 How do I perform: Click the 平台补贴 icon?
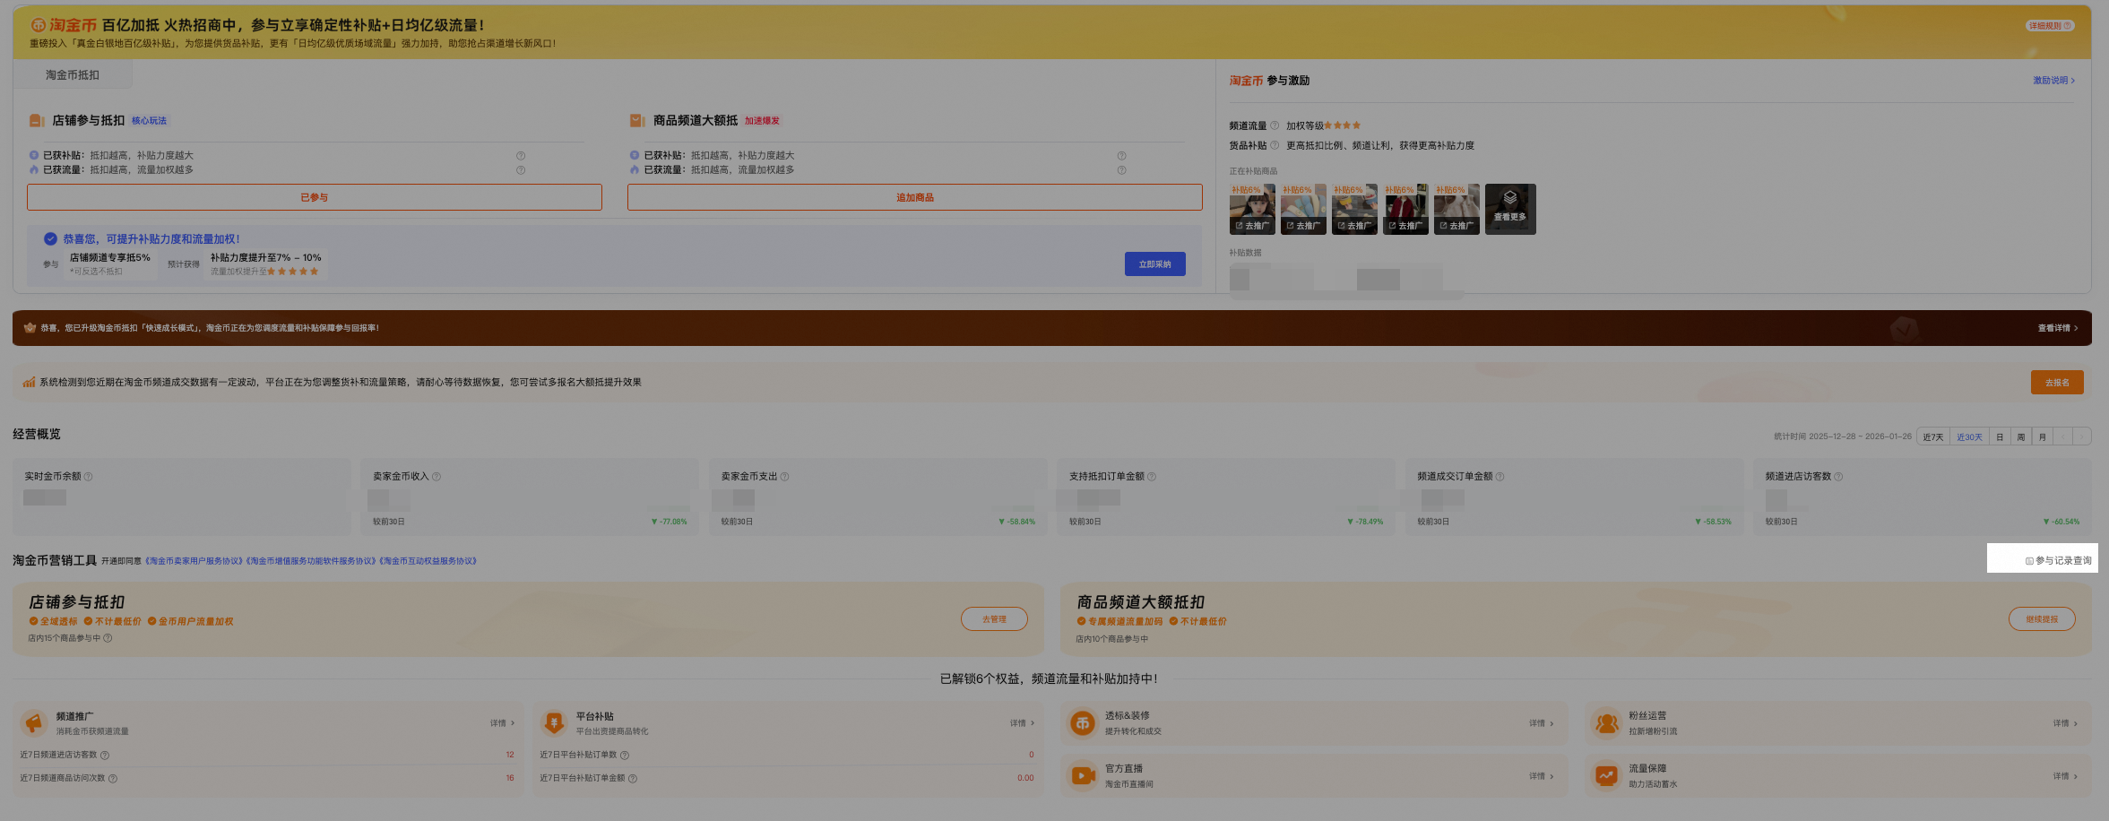pyautogui.click(x=554, y=722)
